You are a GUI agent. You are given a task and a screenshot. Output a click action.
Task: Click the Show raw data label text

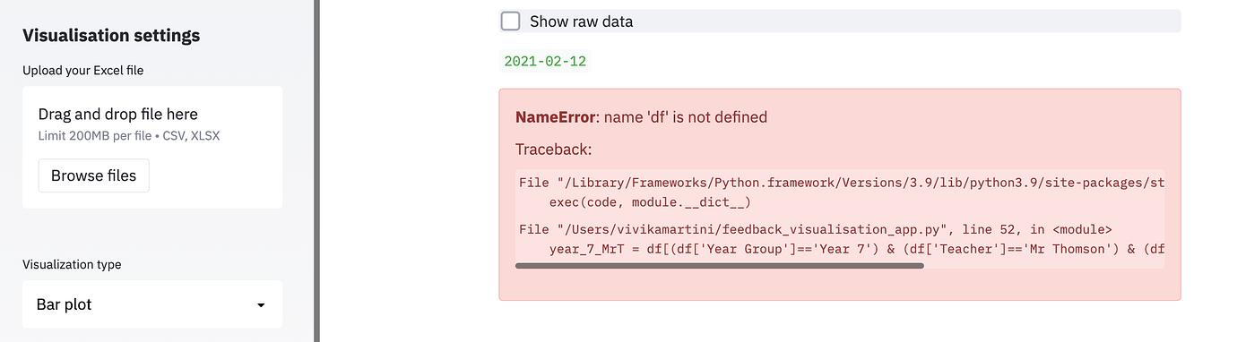581,21
